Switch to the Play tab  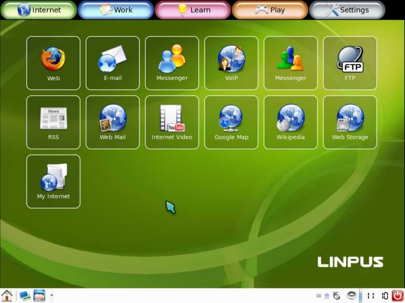(x=270, y=10)
